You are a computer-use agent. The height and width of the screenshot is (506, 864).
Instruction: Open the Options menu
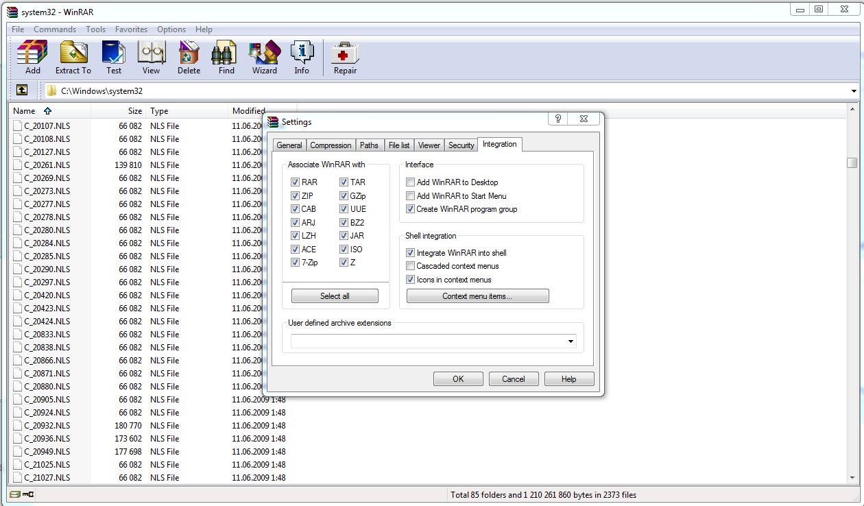coord(171,29)
